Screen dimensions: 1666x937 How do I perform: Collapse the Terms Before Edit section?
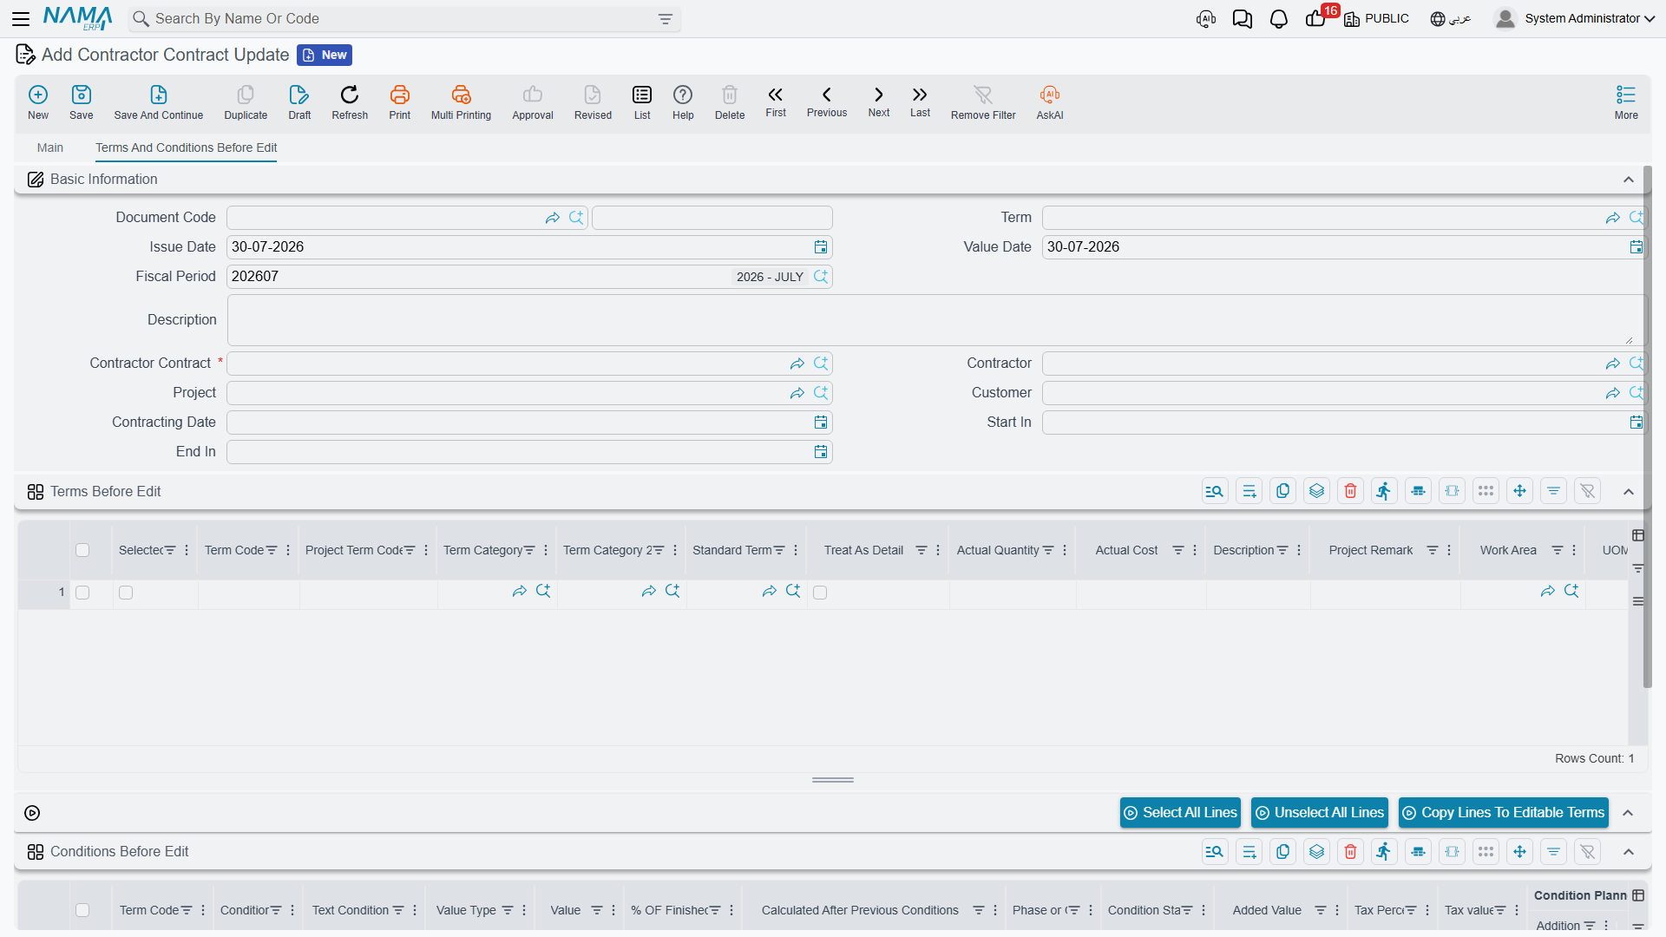pyautogui.click(x=1629, y=492)
